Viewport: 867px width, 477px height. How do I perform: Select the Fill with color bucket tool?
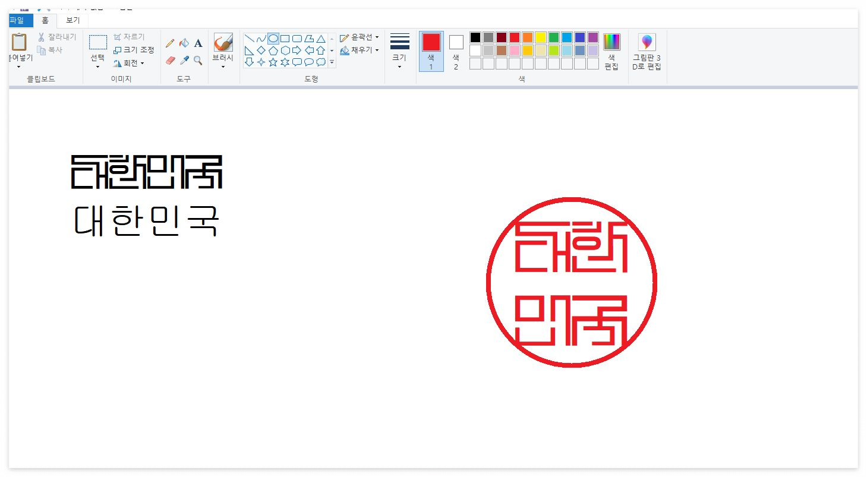tap(184, 43)
